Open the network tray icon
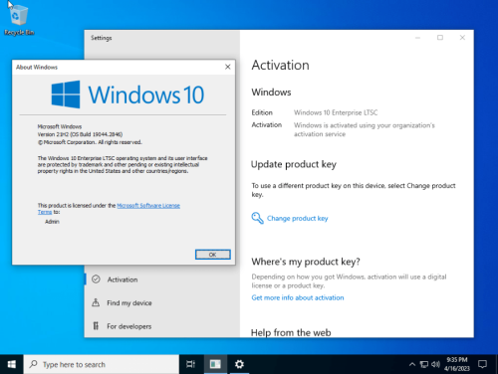 tap(424, 364)
